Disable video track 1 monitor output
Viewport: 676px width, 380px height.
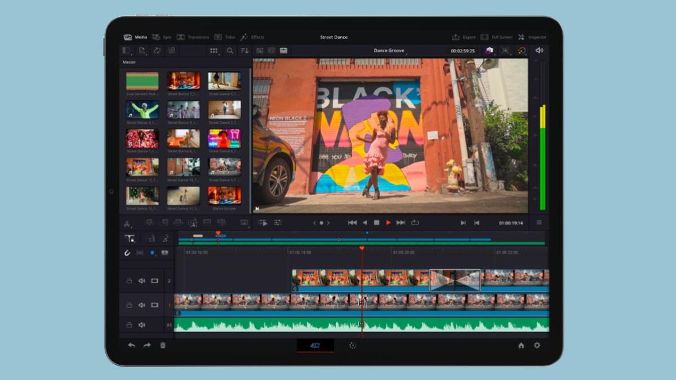pos(154,305)
